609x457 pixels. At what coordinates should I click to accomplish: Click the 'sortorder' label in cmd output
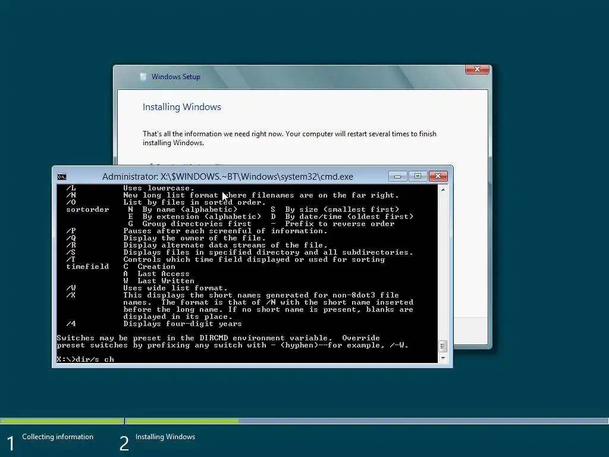coord(87,209)
